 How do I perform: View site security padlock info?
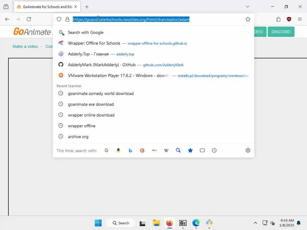pyautogui.click(x=67, y=19)
